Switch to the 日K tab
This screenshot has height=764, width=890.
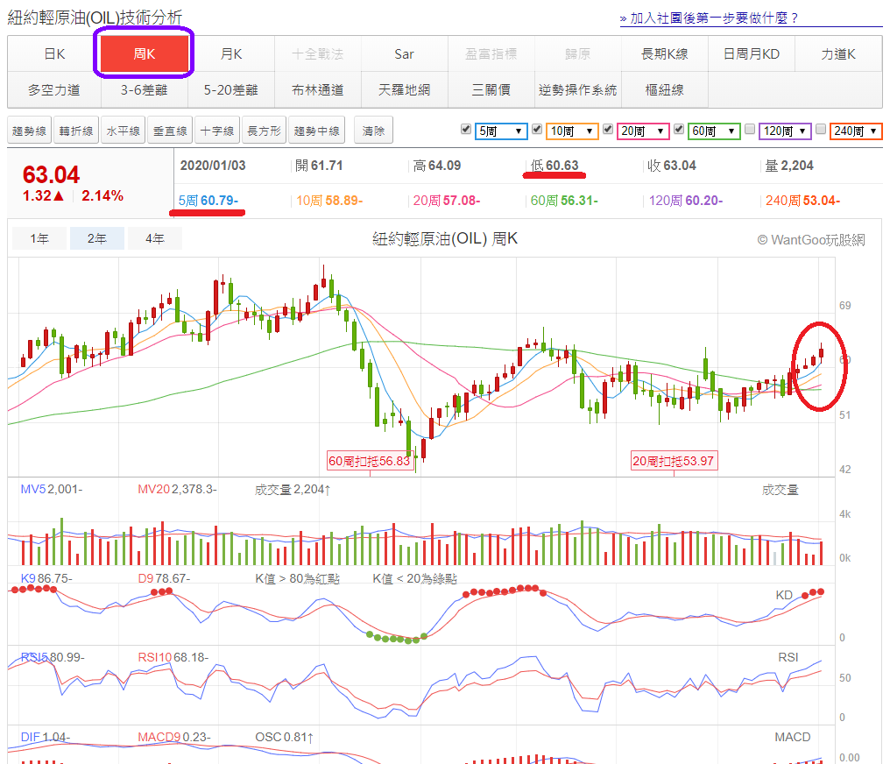[54, 54]
